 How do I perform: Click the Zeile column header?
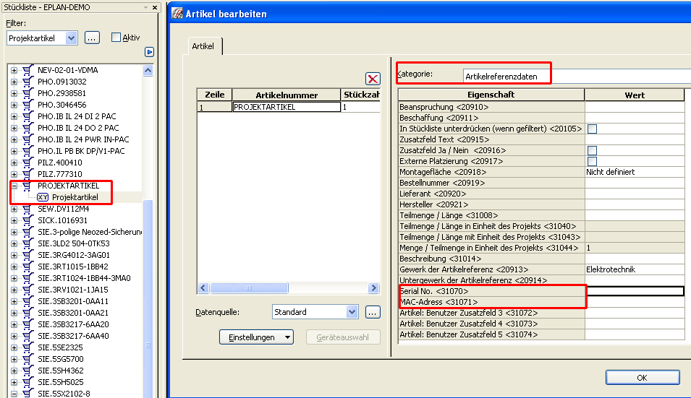pos(215,95)
